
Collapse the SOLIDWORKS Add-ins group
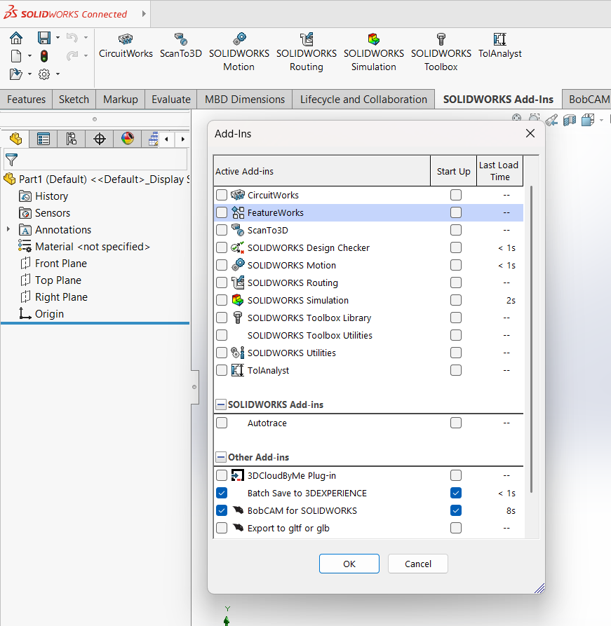tap(221, 404)
